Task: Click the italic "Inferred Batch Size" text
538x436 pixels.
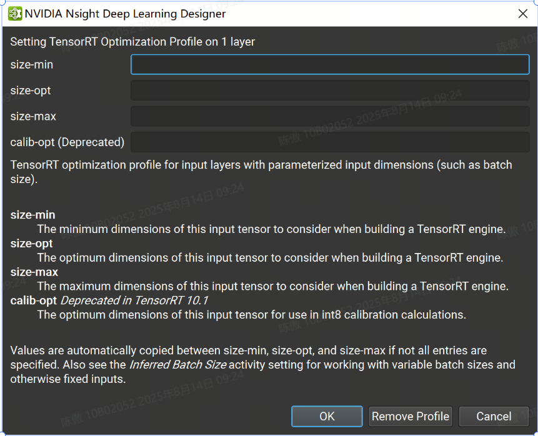Action: 177,365
